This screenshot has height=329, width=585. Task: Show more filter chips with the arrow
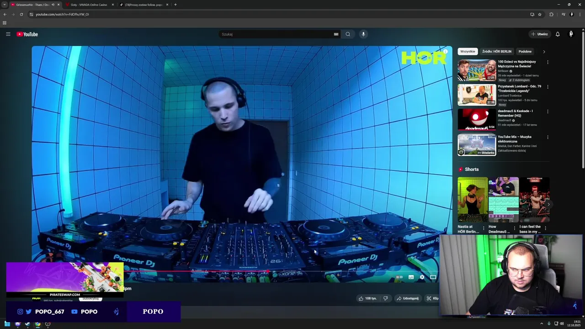544,52
